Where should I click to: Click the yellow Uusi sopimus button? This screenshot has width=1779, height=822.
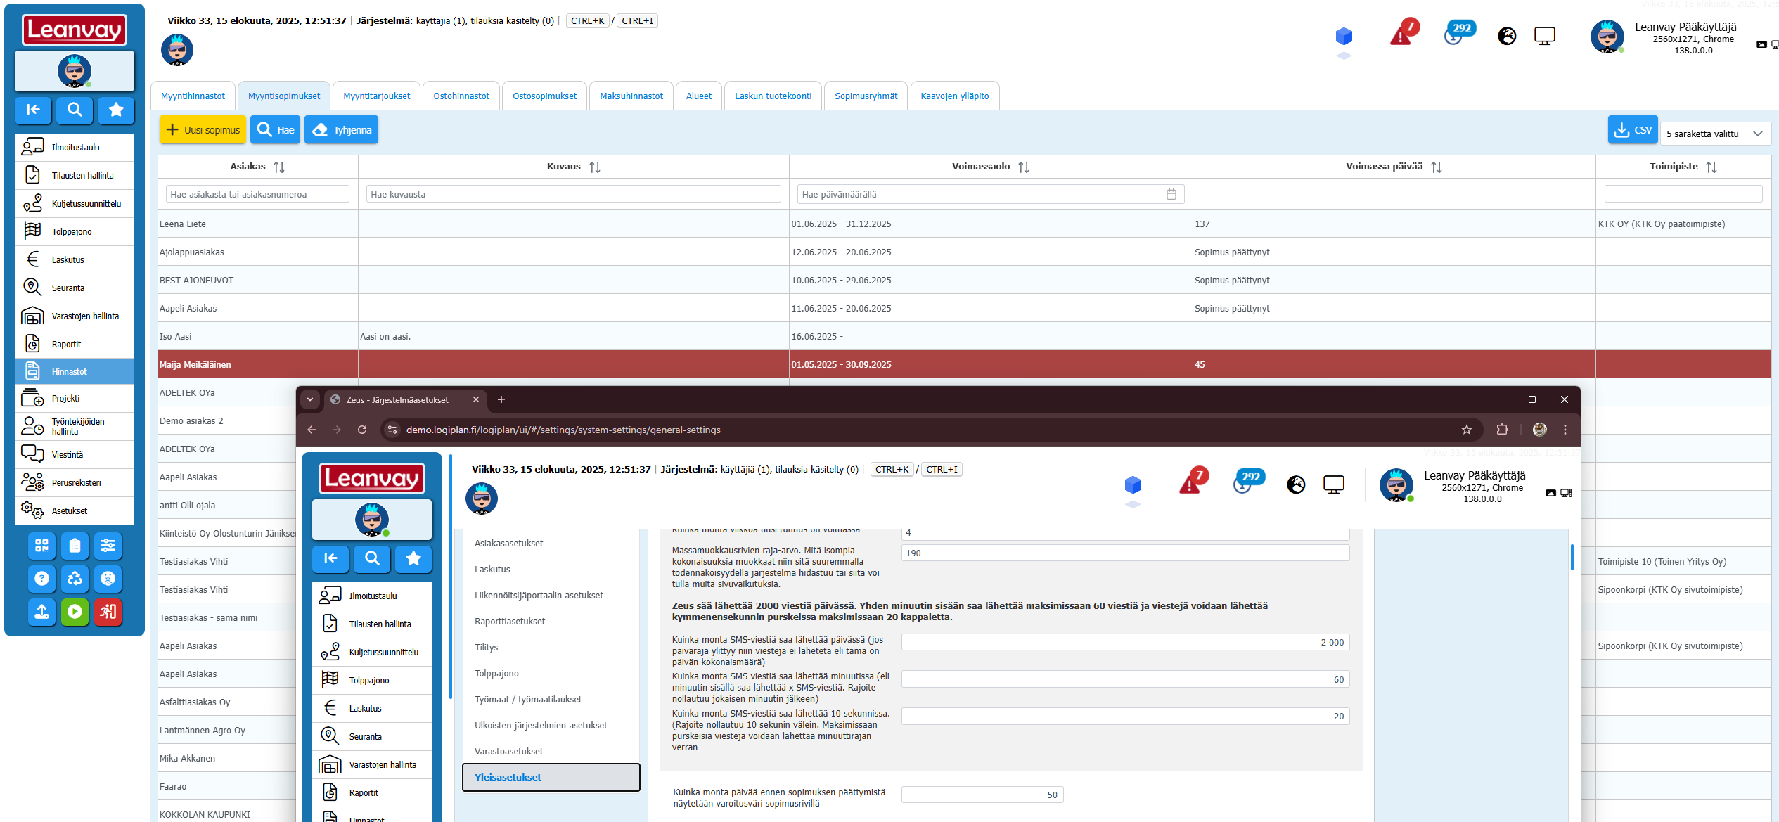point(203,130)
